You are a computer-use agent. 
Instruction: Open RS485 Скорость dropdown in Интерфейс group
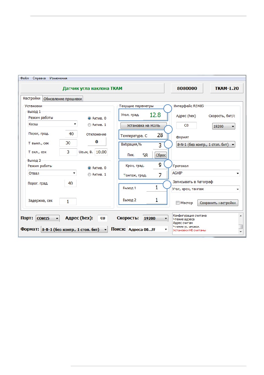point(223,127)
